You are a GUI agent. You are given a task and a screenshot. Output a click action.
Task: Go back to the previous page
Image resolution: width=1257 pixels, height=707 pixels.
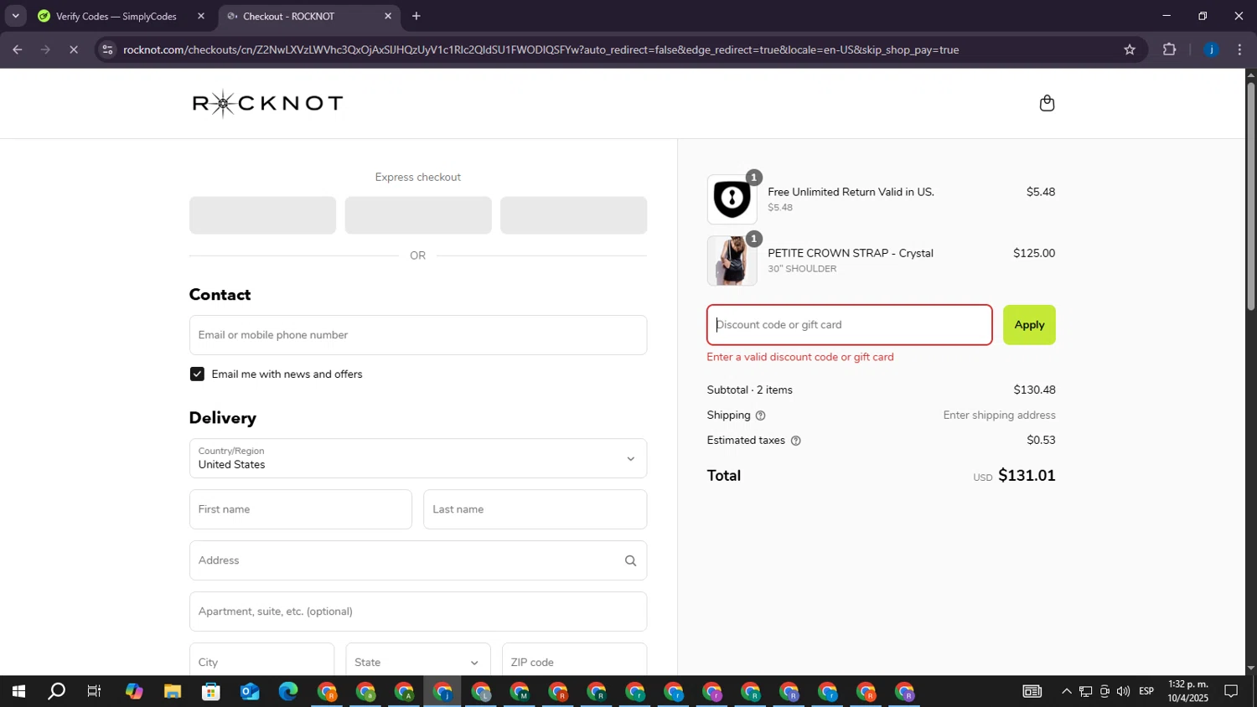pos(17,49)
